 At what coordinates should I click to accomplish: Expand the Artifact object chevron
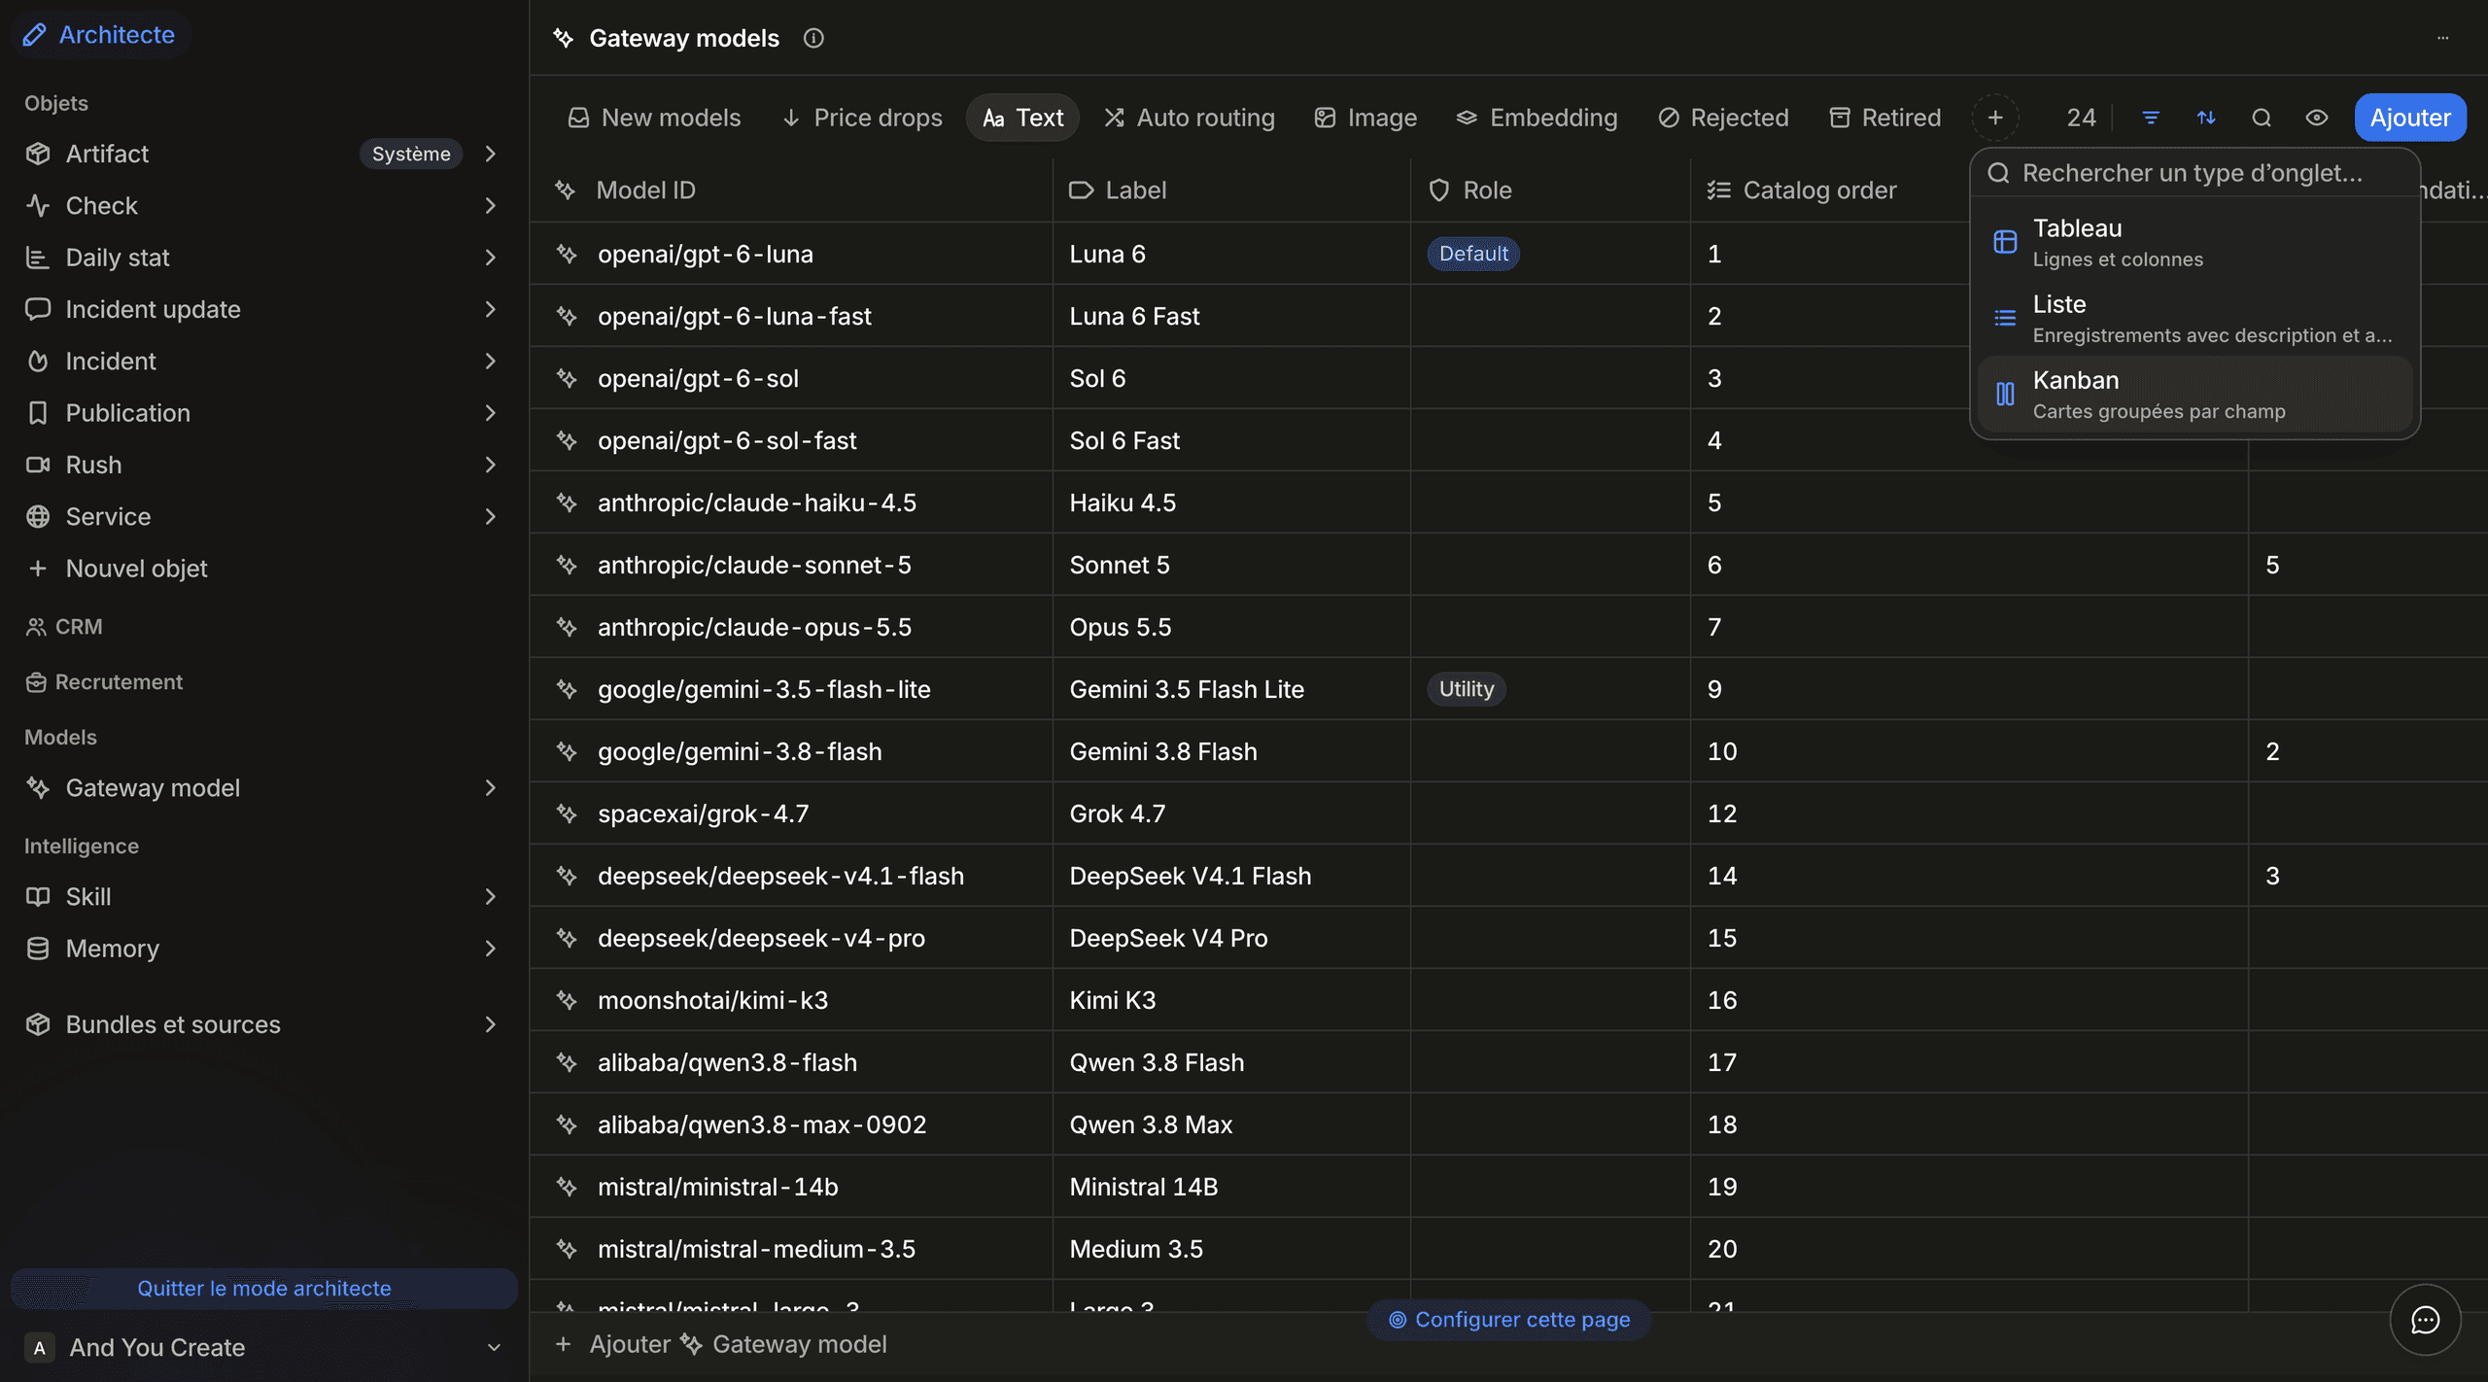point(491,154)
